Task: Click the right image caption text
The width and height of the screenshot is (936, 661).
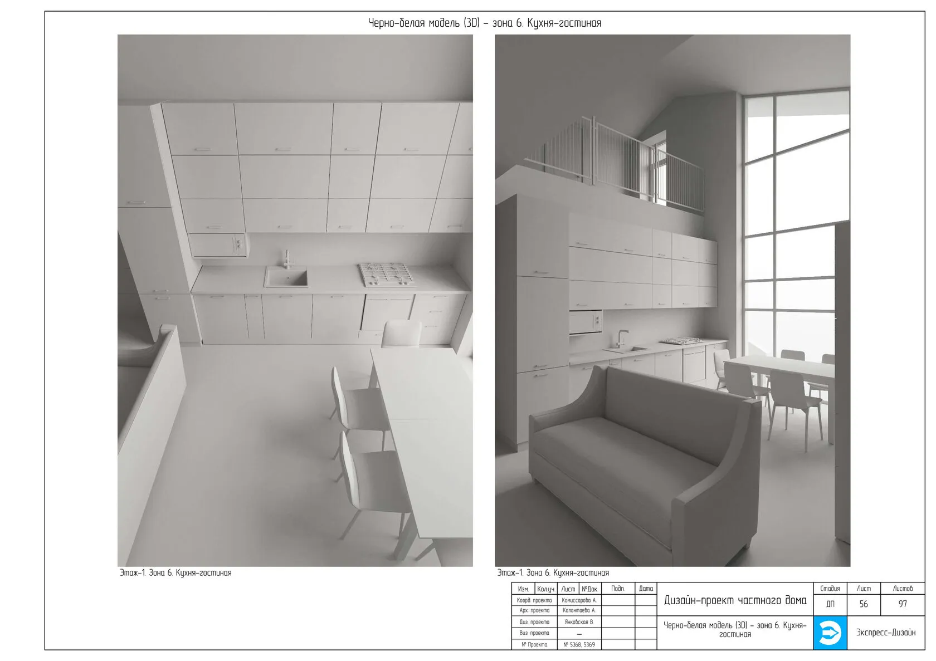Action: pos(553,573)
